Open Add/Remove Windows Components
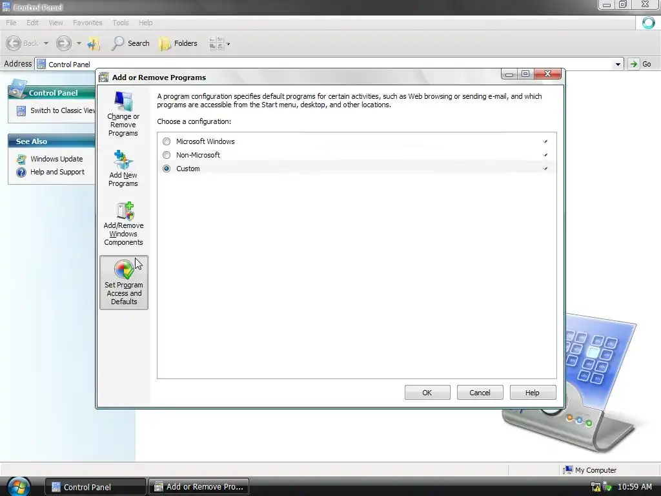This screenshot has width=661, height=496. coord(123,223)
